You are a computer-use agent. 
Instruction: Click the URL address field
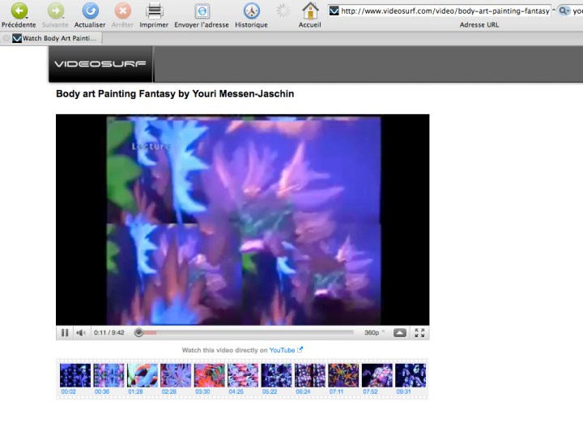445,11
